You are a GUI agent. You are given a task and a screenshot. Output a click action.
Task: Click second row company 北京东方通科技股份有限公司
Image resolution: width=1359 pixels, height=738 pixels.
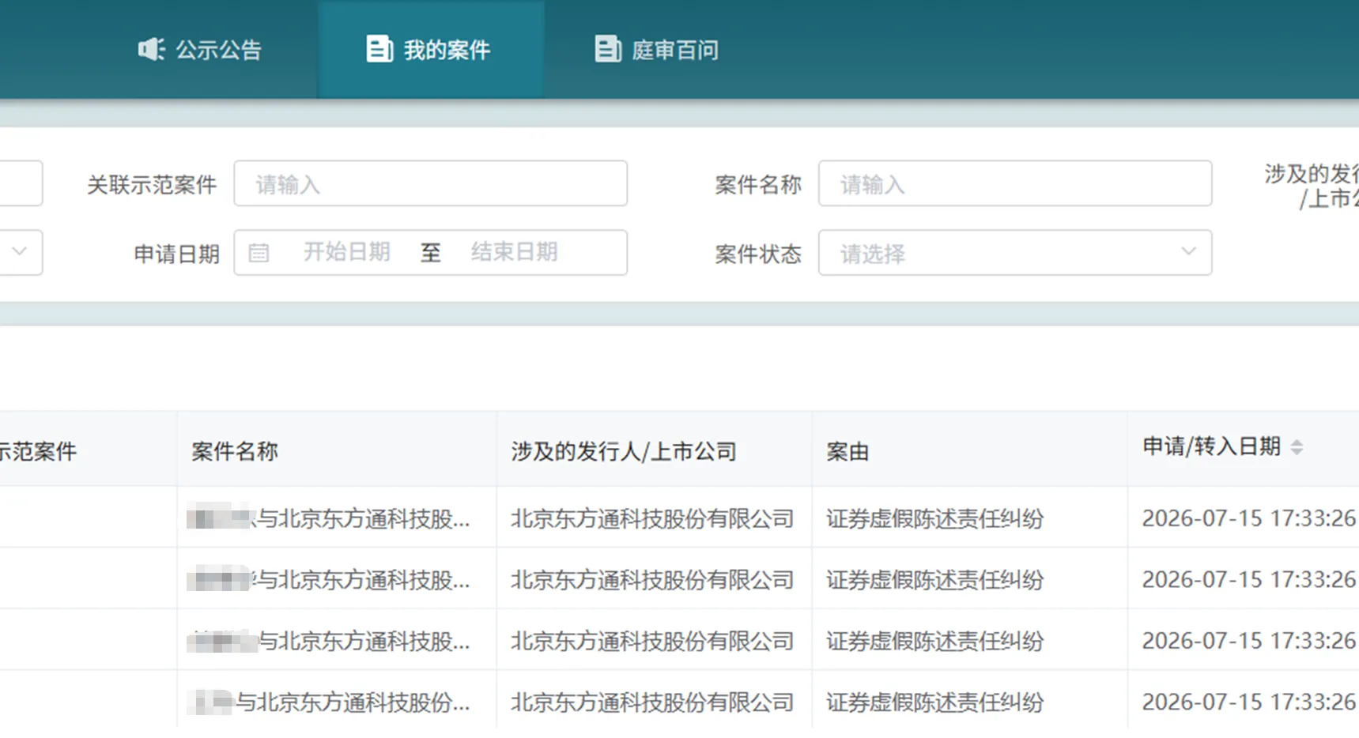click(652, 580)
